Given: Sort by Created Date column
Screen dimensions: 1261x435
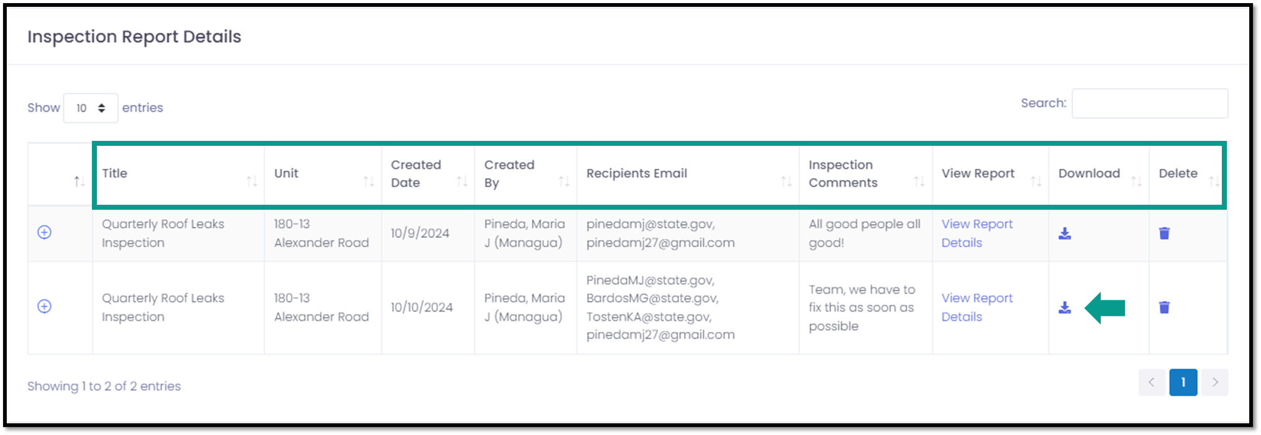Looking at the screenshot, I should coord(428,174).
